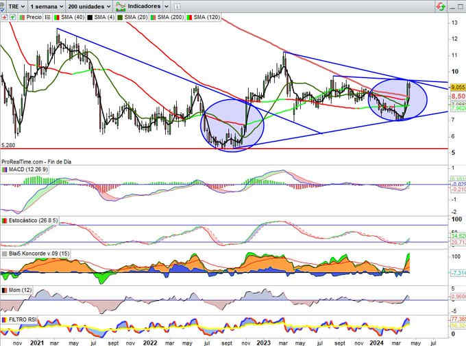Viewport: 466px width, 346px height.
Task: Click the 77,38 FILTRO RSI value tag
Action: pyautogui.click(x=458, y=319)
